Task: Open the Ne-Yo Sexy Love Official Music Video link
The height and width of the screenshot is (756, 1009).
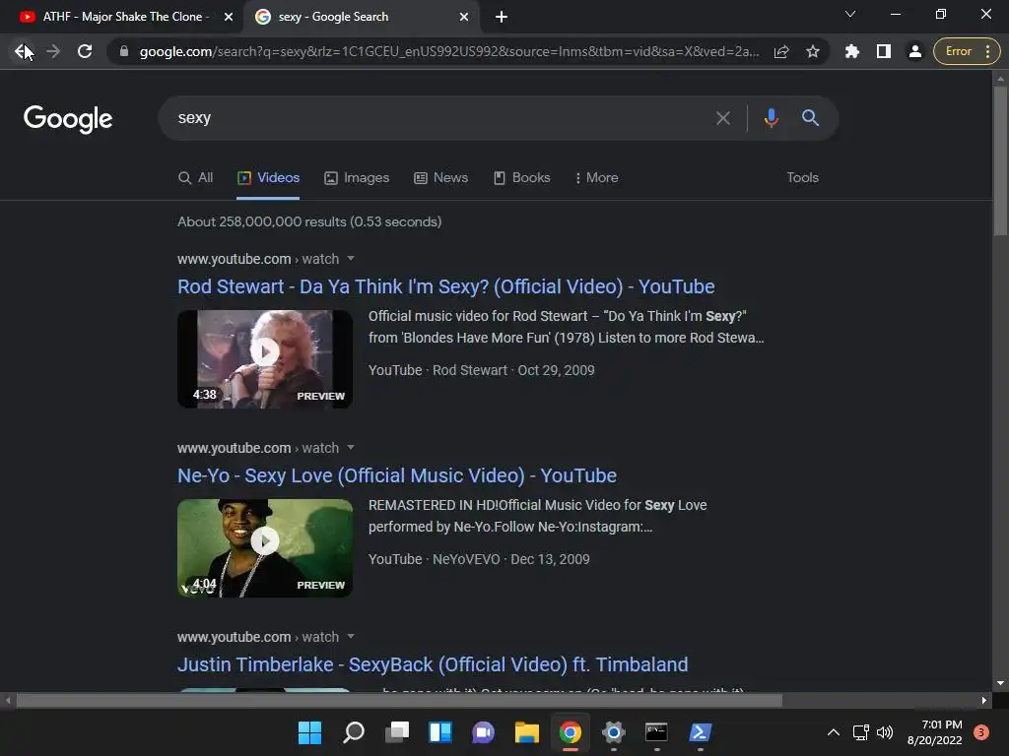Action: coord(397,475)
